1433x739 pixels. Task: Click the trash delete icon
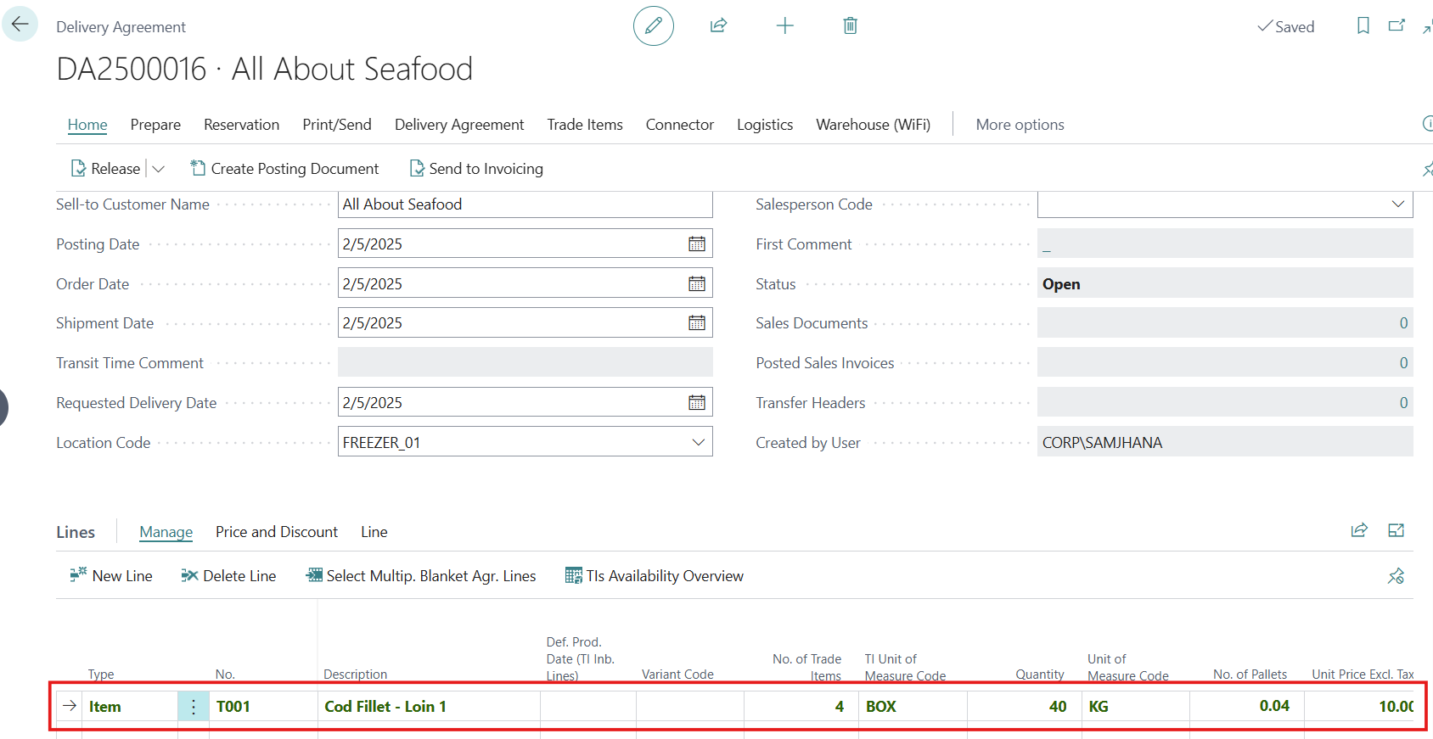click(x=850, y=25)
